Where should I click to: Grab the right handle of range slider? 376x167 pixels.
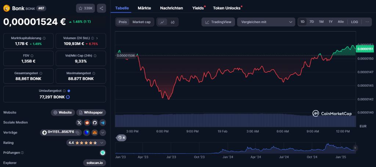point(355,148)
